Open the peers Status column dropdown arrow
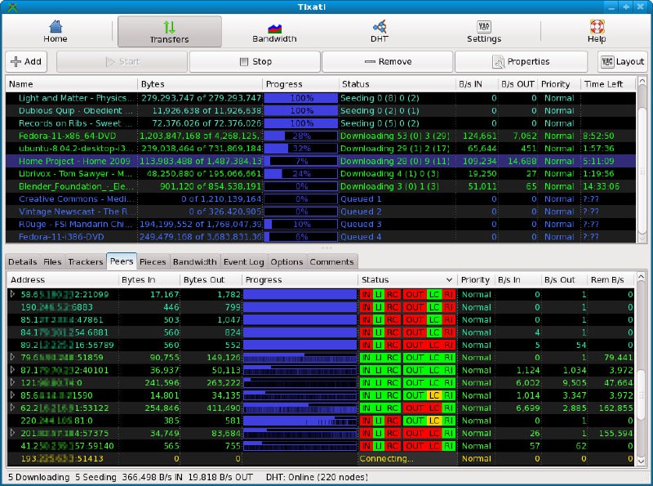Viewport: 653px width, 486px height. coord(448,280)
